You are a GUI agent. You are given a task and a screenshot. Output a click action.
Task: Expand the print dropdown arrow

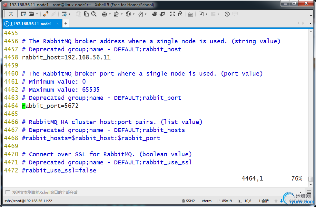[110, 14]
